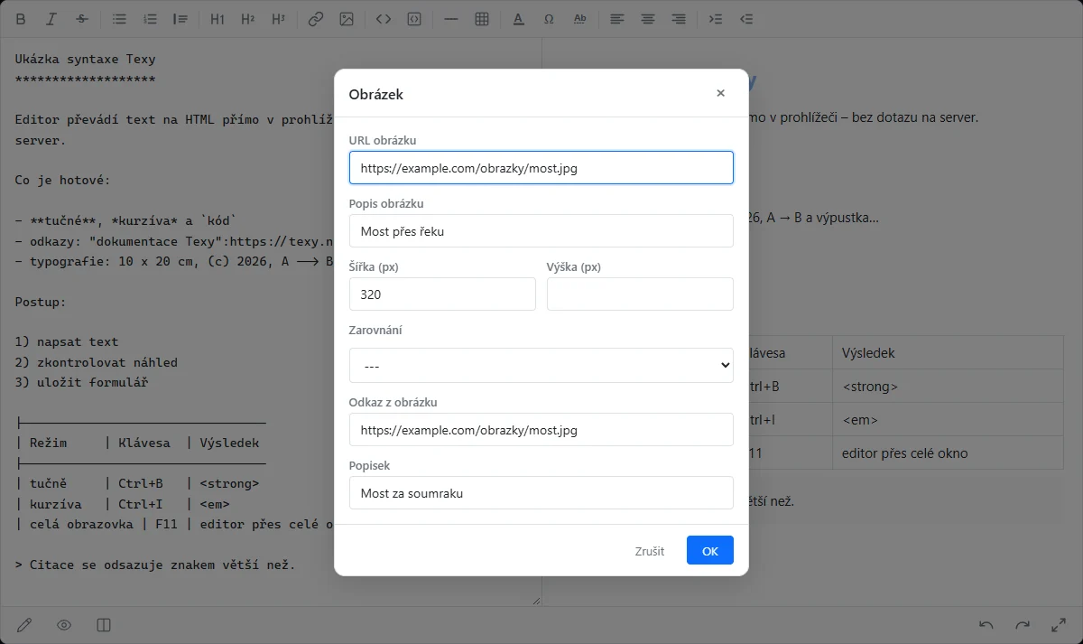Click the '3) uložit formulář' source line
The image size is (1083, 644).
coord(82,383)
